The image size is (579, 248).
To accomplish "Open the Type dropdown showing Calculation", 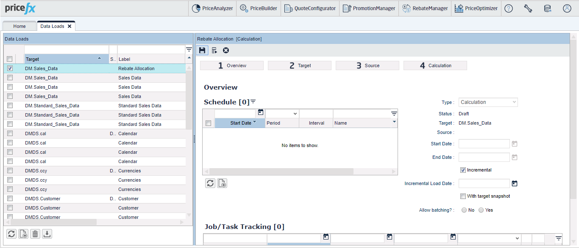I will (488, 102).
